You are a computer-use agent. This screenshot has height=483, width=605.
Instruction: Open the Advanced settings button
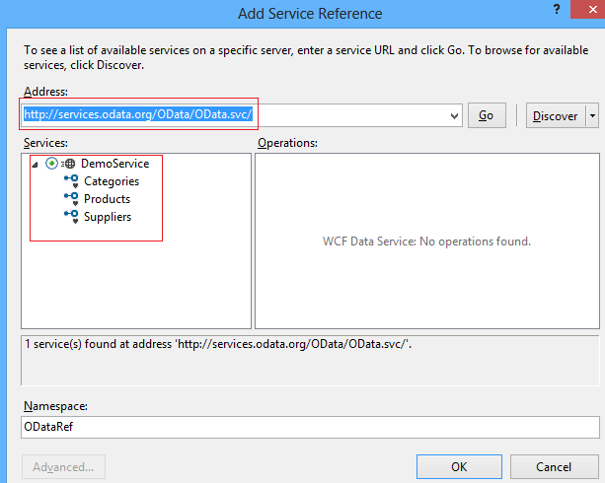coord(63,466)
